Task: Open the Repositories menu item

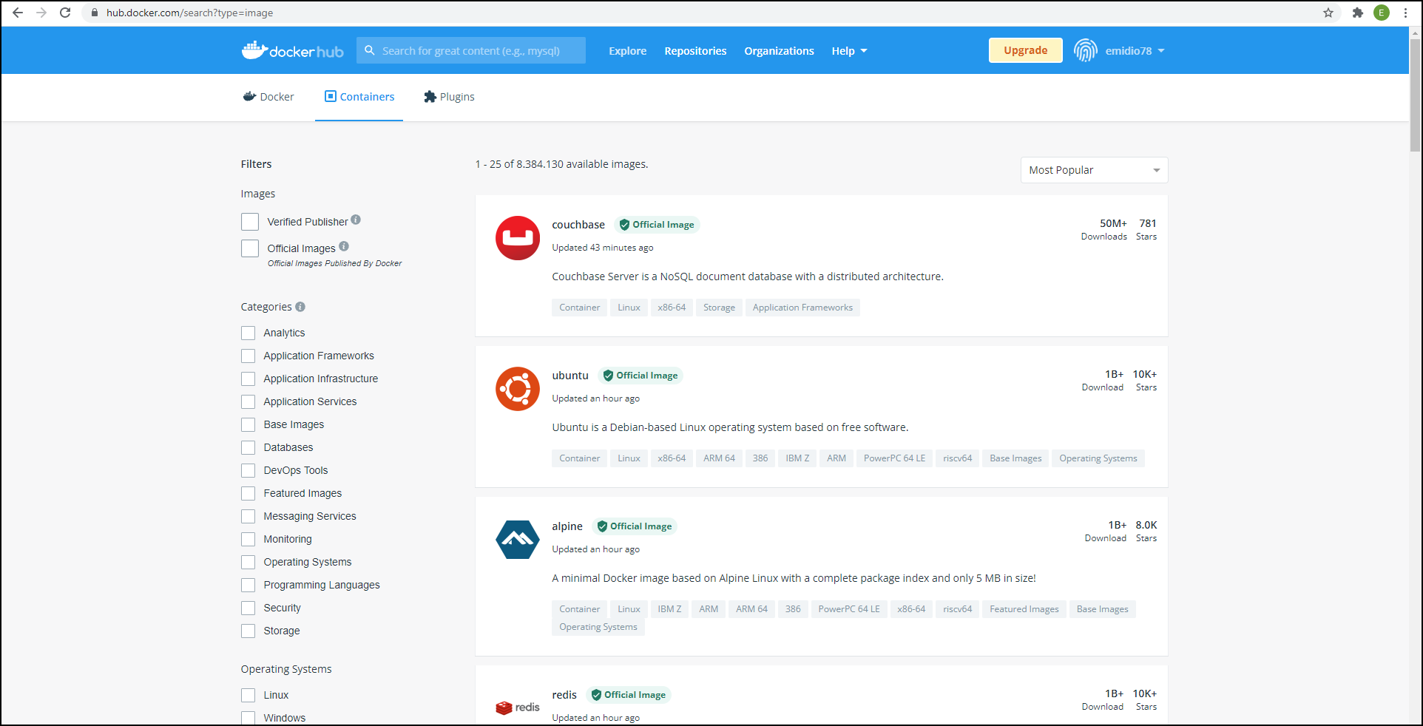Action: (x=694, y=51)
